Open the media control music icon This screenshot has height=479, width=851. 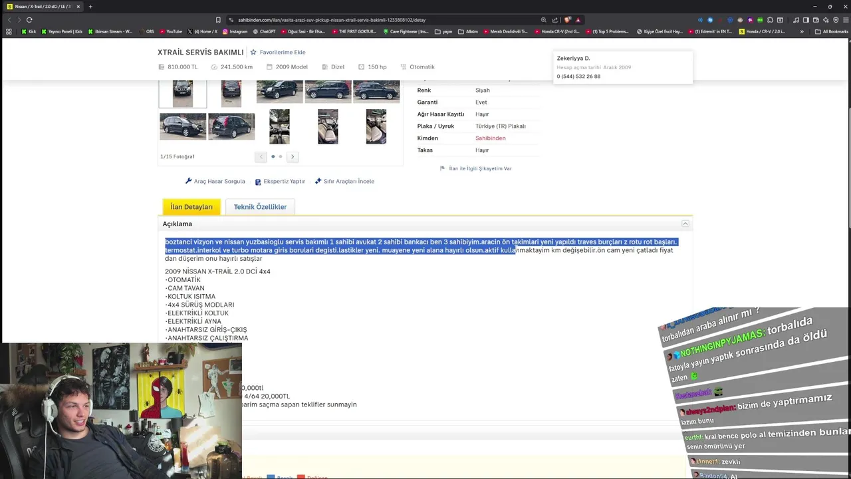tap(796, 20)
